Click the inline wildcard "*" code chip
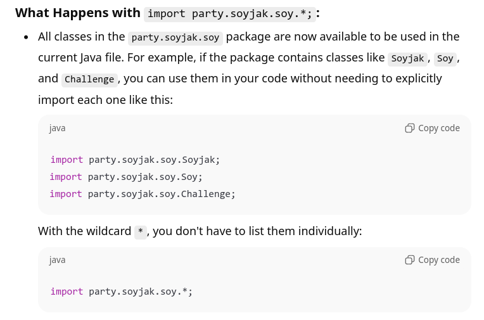 (x=141, y=231)
